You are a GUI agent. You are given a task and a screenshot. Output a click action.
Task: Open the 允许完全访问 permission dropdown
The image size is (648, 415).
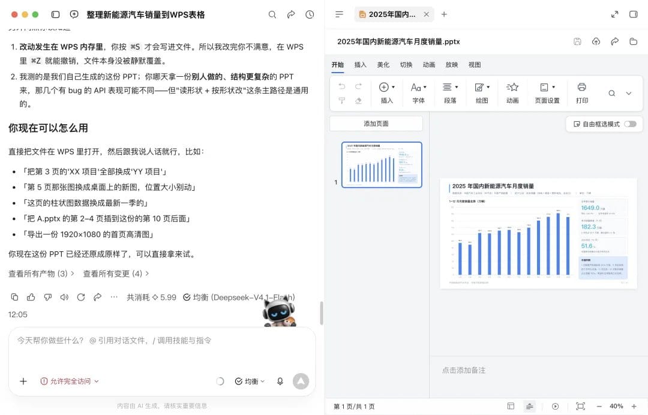pyautogui.click(x=70, y=381)
